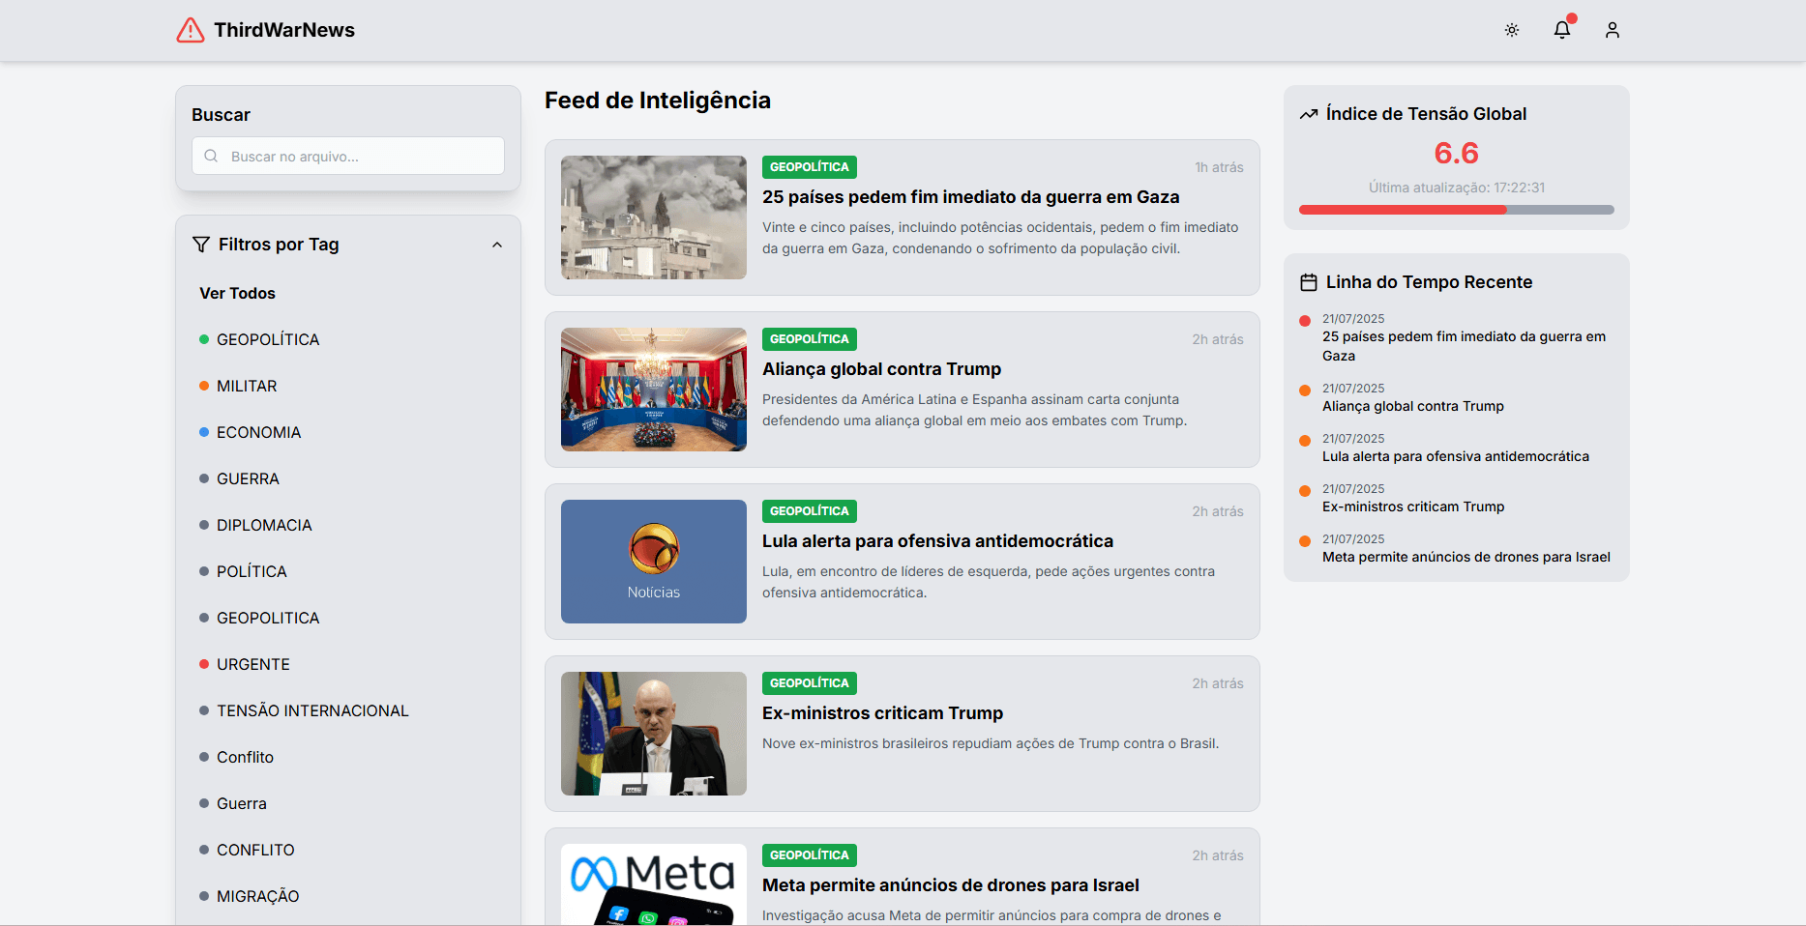Filter by ECONOMIA tag

258,432
